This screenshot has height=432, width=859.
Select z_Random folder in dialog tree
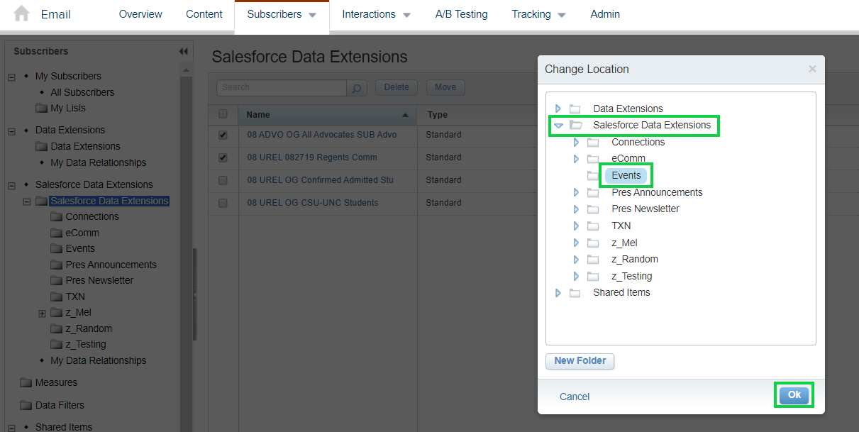(635, 259)
